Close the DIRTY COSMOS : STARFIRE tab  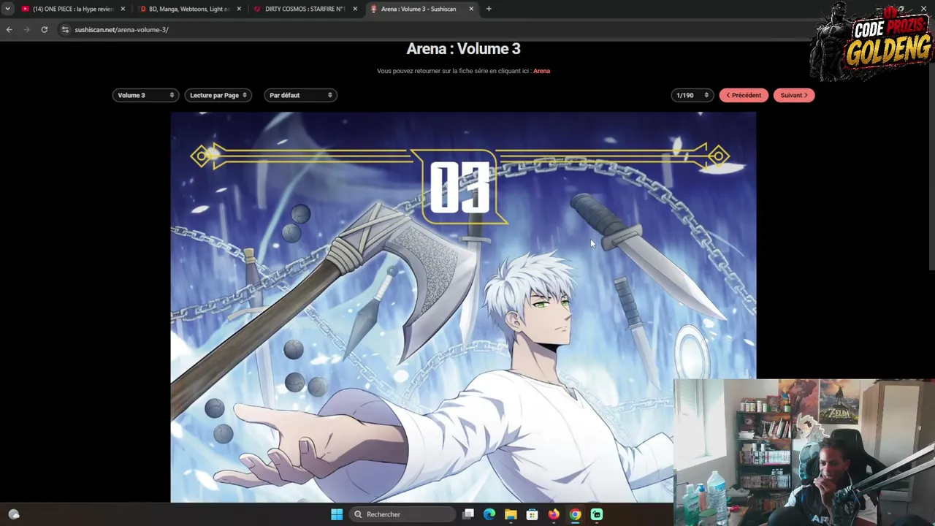pos(355,9)
